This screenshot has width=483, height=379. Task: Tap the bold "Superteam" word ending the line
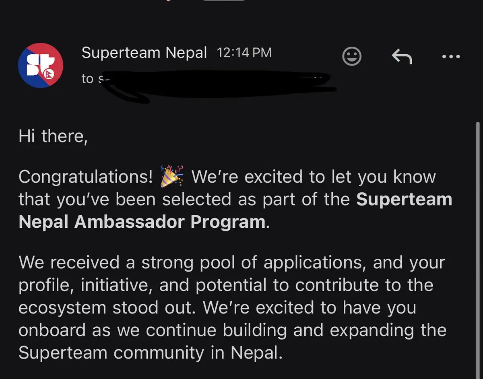[x=404, y=200]
